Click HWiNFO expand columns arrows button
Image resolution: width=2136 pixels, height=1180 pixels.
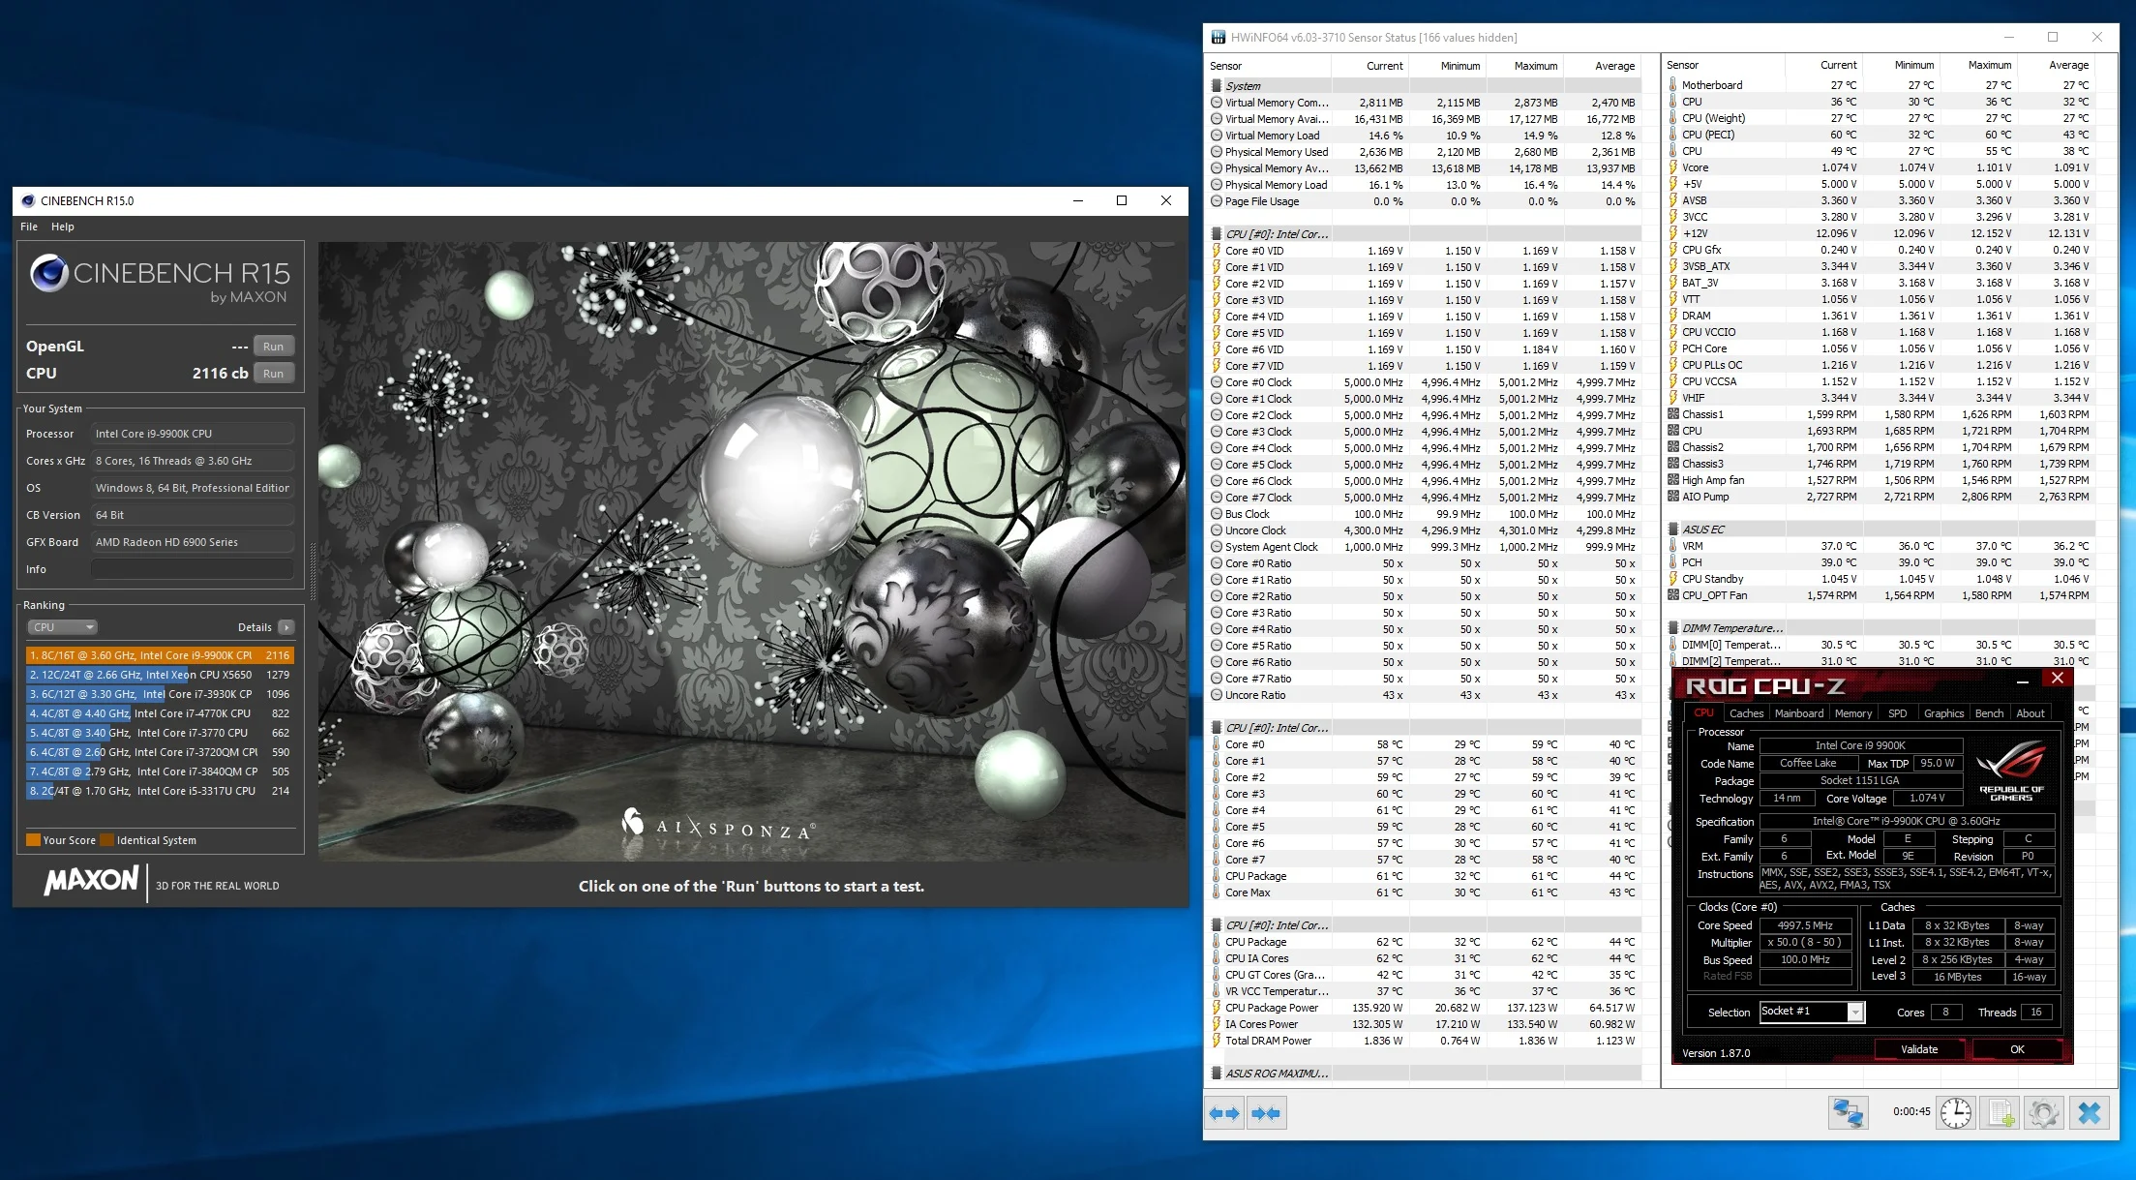[1224, 1113]
